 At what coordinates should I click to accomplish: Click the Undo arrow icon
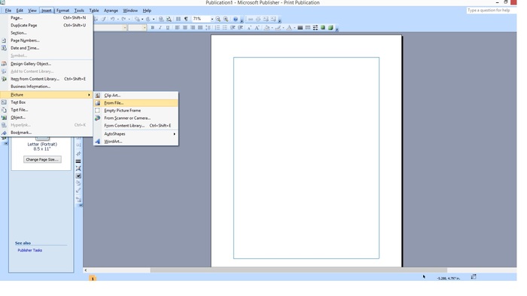(x=113, y=19)
